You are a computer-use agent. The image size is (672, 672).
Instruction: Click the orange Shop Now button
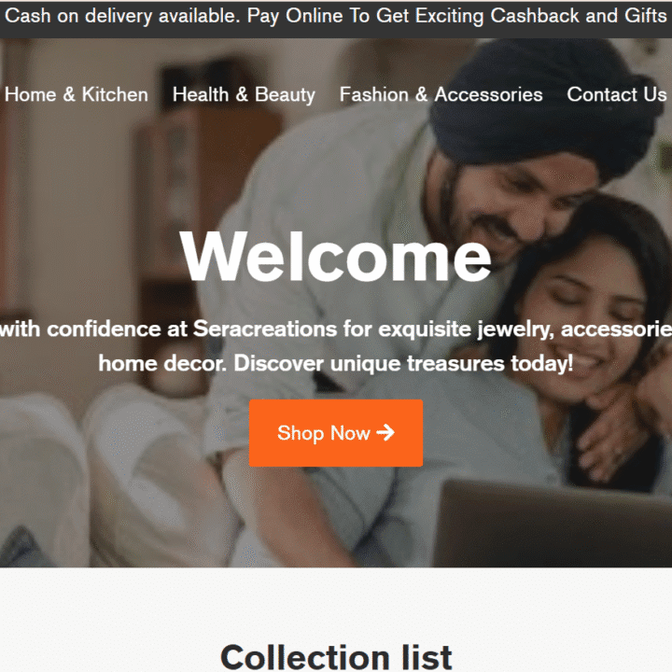(336, 433)
